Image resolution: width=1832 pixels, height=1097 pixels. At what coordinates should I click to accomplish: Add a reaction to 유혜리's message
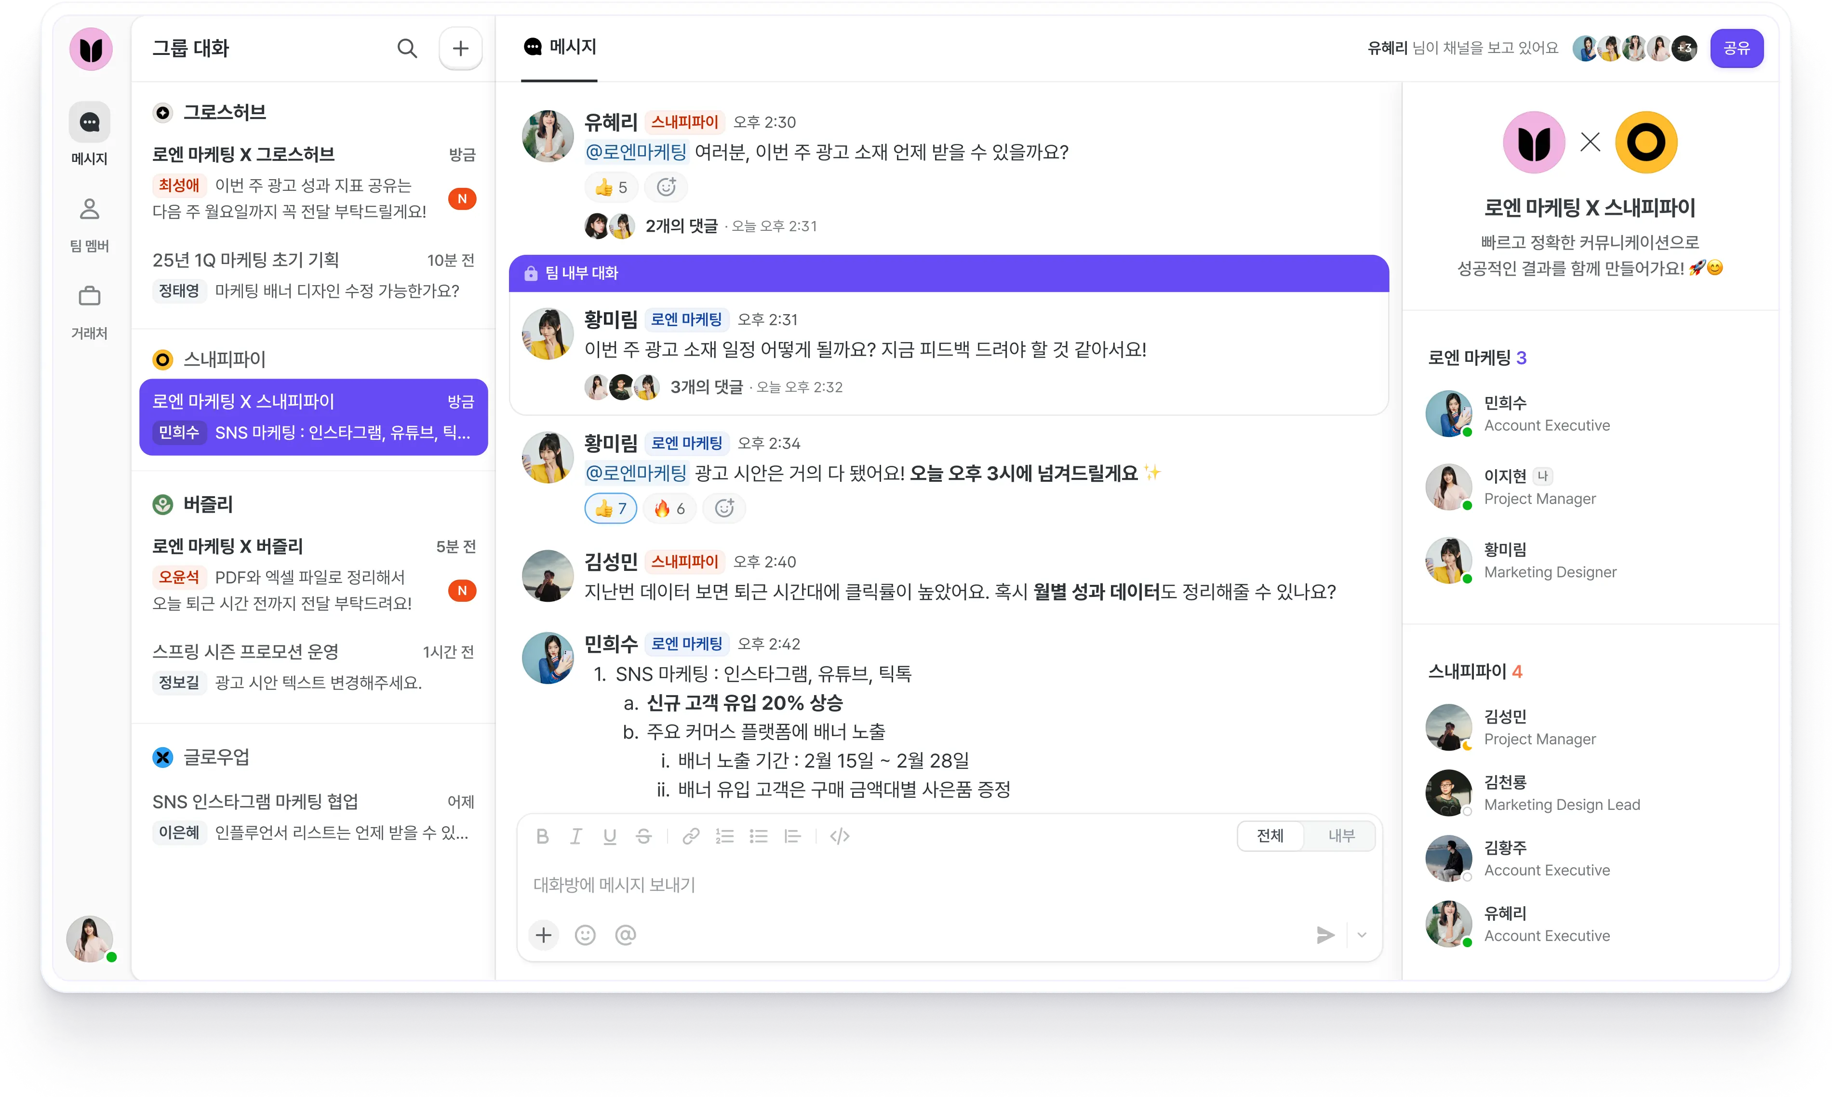[x=666, y=188]
